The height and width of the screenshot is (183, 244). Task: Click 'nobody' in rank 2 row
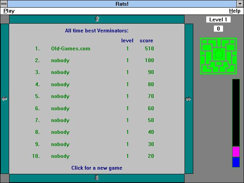[60, 61]
